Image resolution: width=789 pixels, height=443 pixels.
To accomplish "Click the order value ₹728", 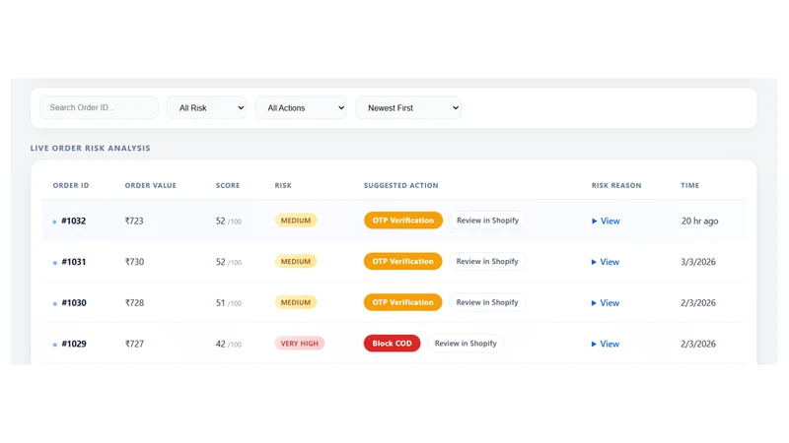I will [134, 303].
